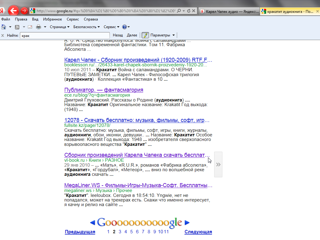Image resolution: width=320 pixels, height=240 pixels.
Task: Click the blue left arrow pagination icon
Action: point(93,223)
